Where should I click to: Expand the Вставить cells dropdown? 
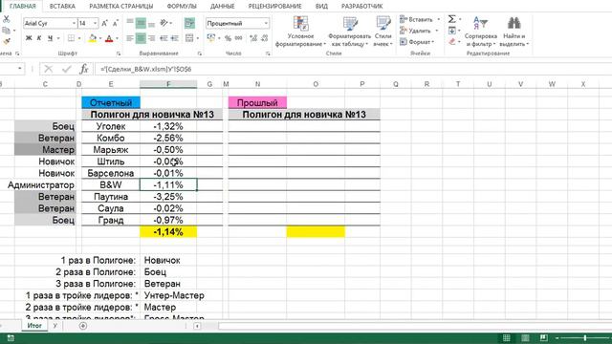tap(439, 19)
